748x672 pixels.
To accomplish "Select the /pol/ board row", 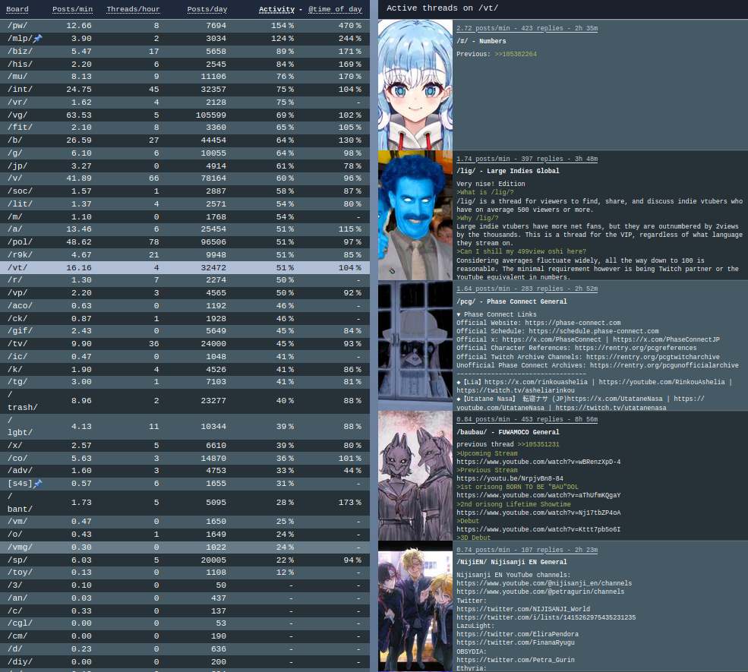I will tap(185, 242).
